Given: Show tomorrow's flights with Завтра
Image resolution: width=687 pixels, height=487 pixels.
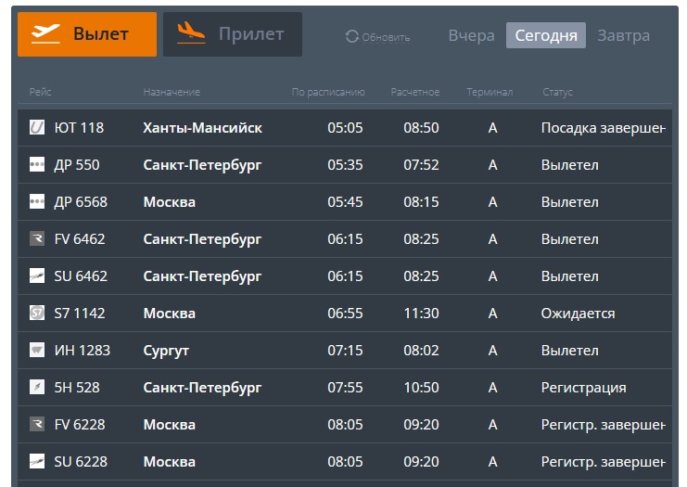Looking at the screenshot, I should pyautogui.click(x=623, y=36).
